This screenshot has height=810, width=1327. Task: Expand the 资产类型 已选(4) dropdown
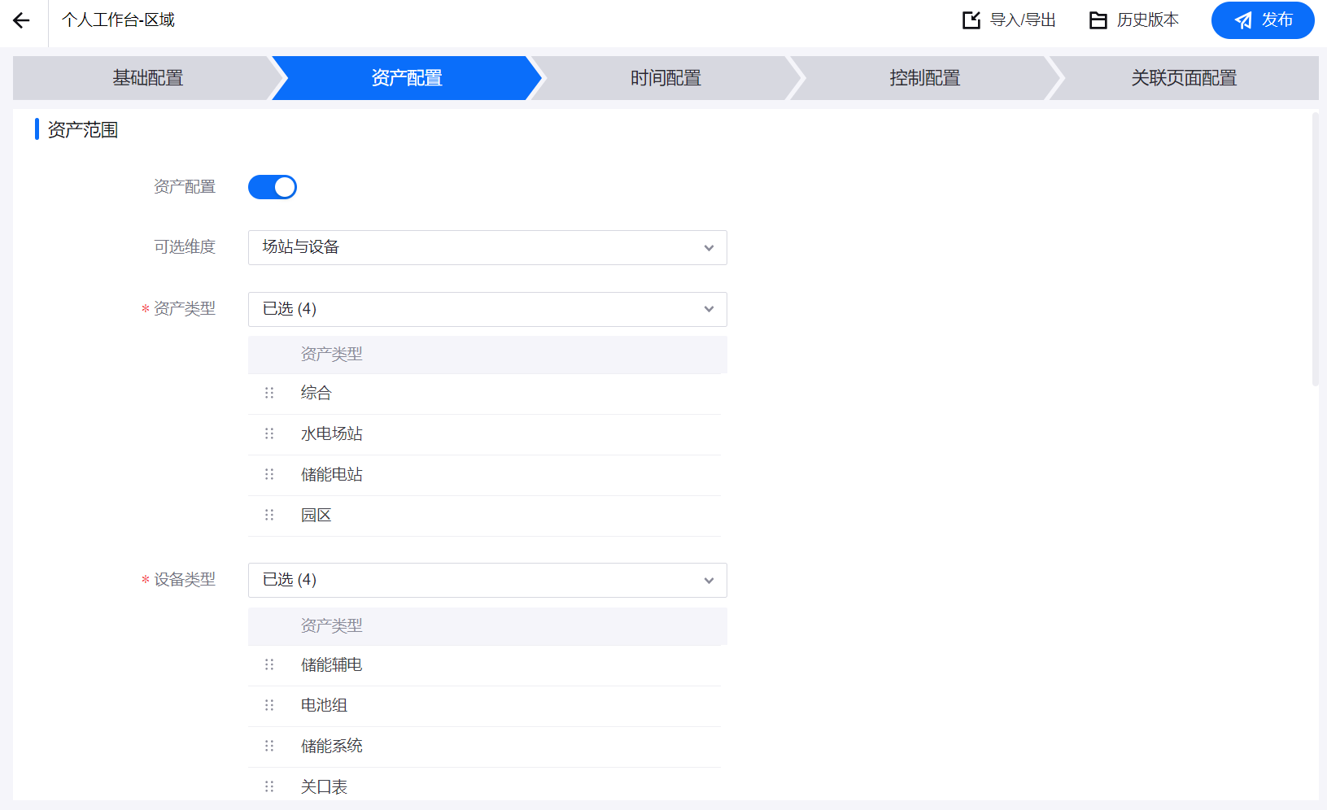click(487, 309)
